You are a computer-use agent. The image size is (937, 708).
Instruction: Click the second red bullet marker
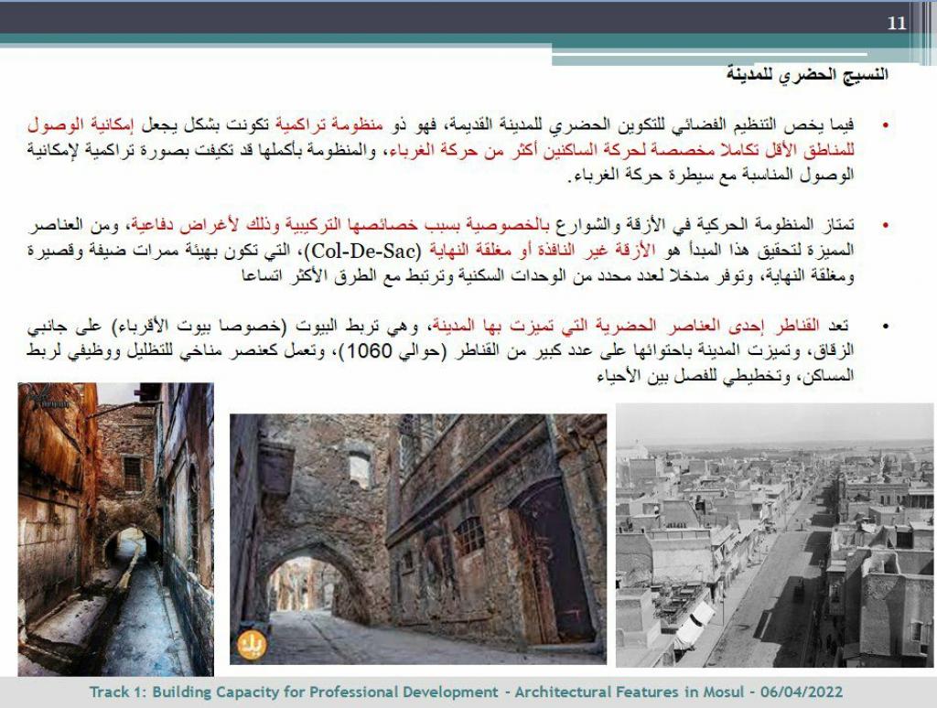[x=884, y=225]
